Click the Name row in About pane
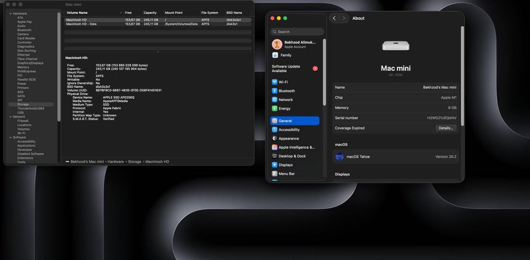Image resolution: width=530 pixels, height=260 pixels. click(395, 87)
